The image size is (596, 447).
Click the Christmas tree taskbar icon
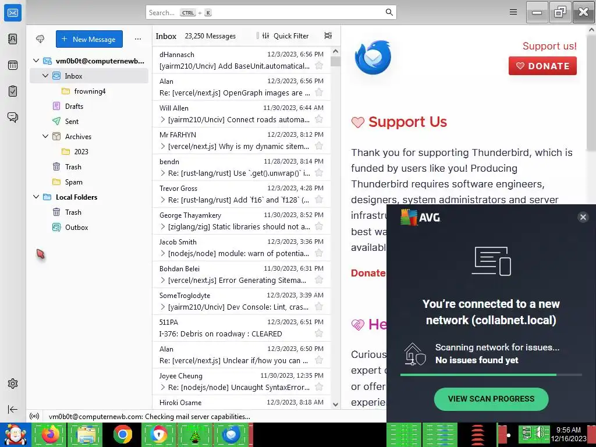pyautogui.click(x=196, y=434)
